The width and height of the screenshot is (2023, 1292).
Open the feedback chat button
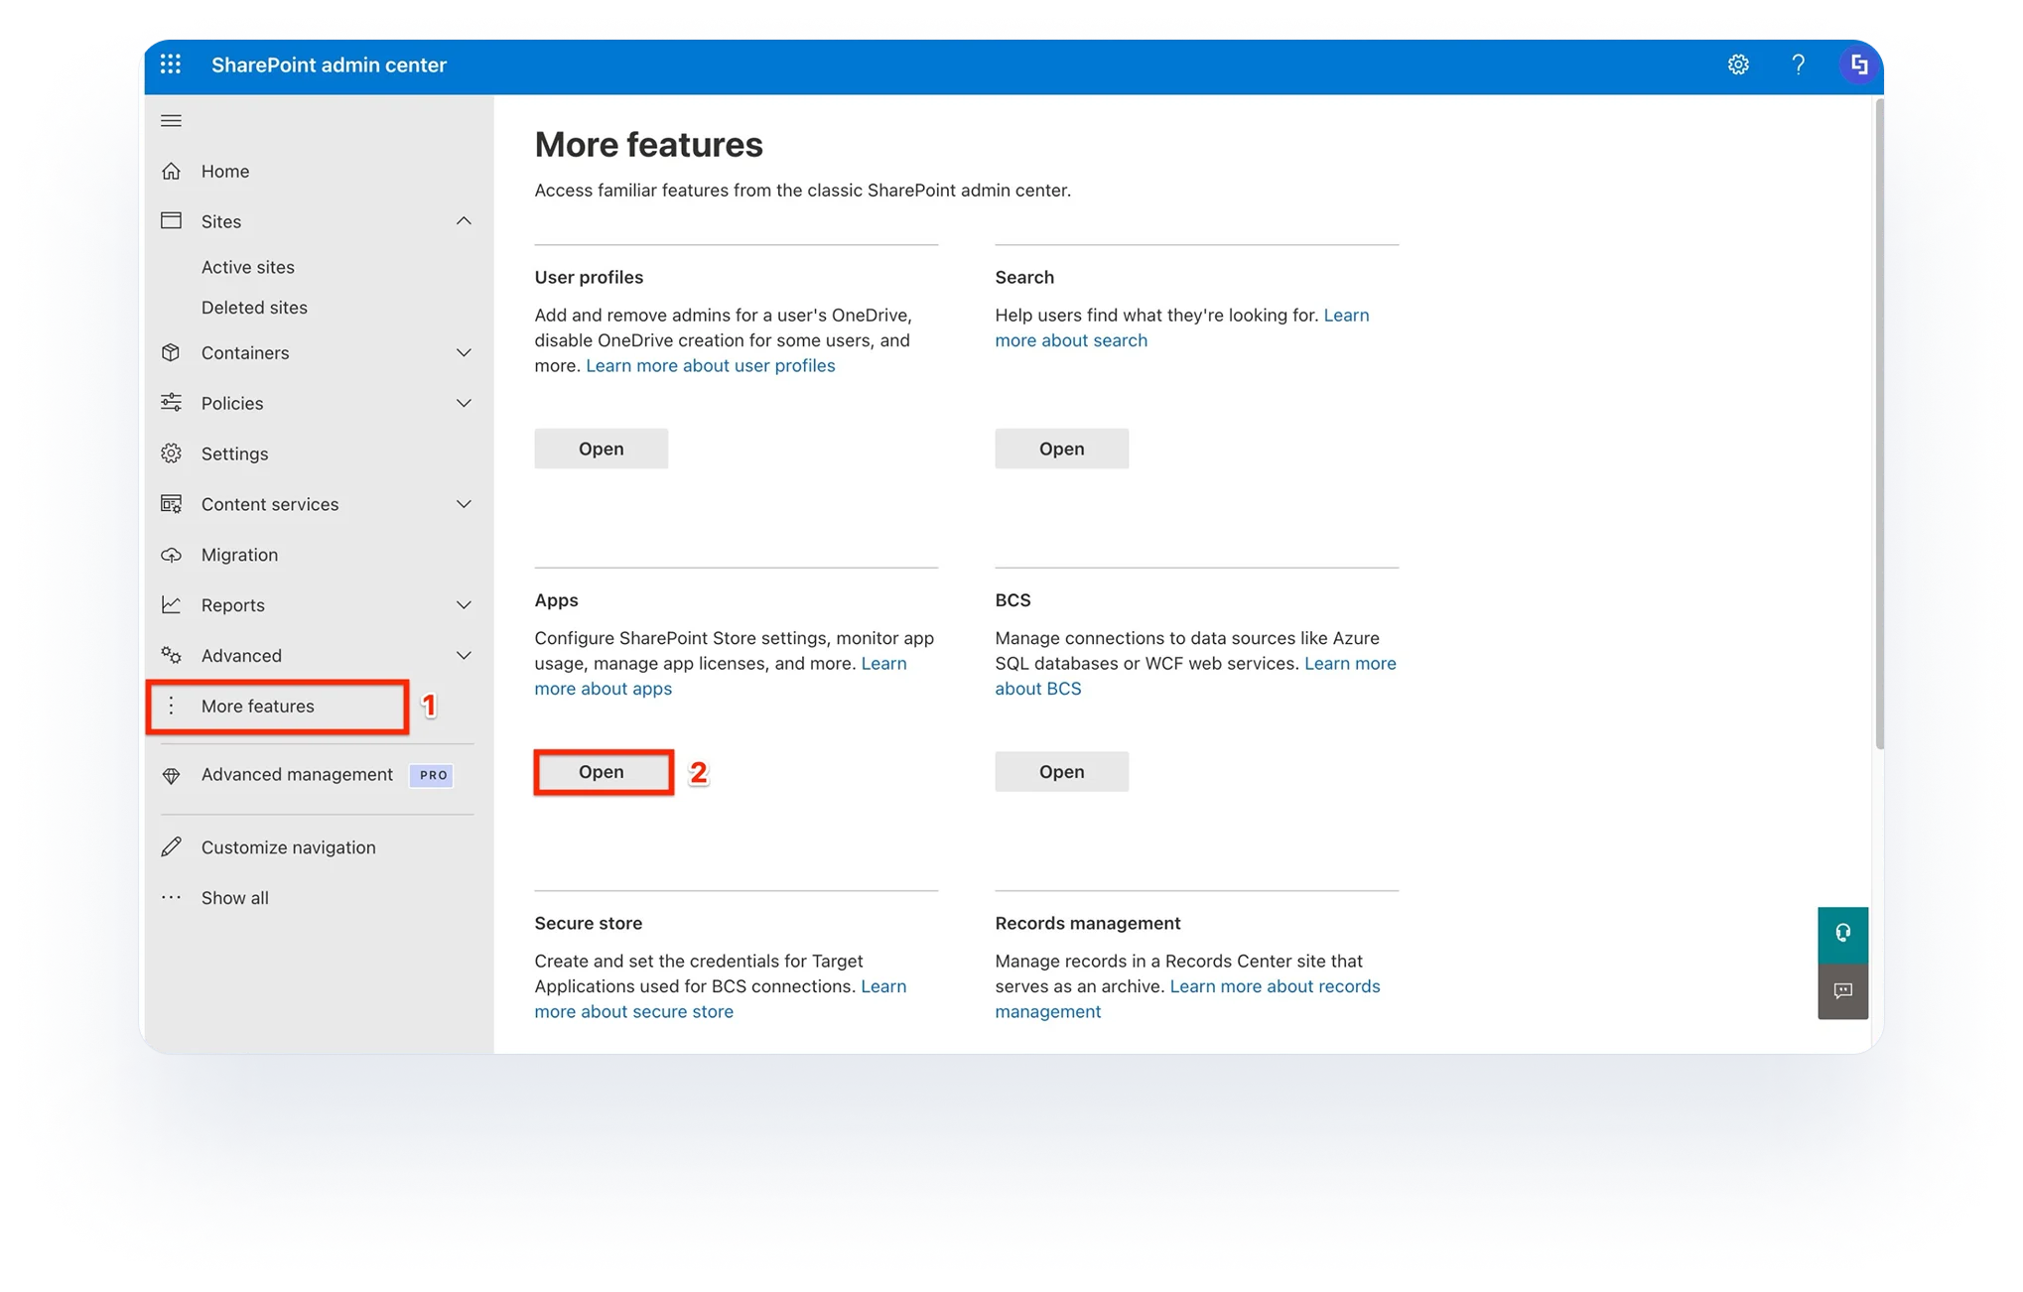(x=1843, y=990)
